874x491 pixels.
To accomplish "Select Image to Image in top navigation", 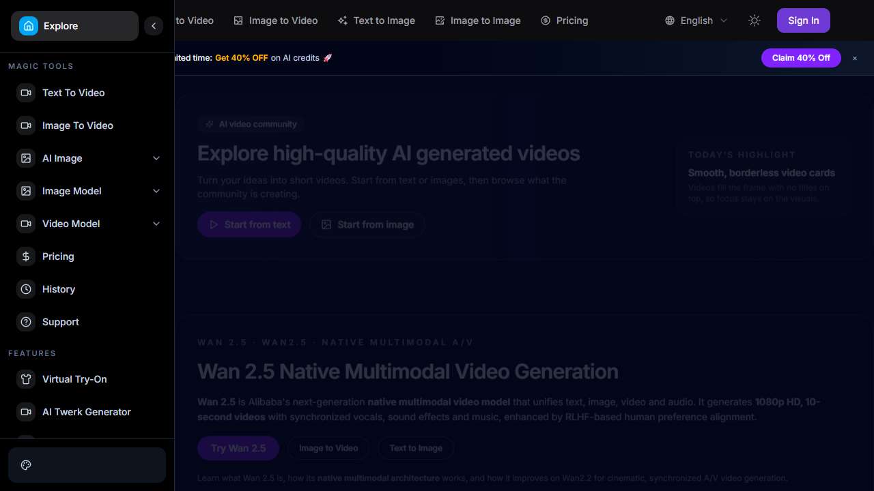I will (478, 20).
